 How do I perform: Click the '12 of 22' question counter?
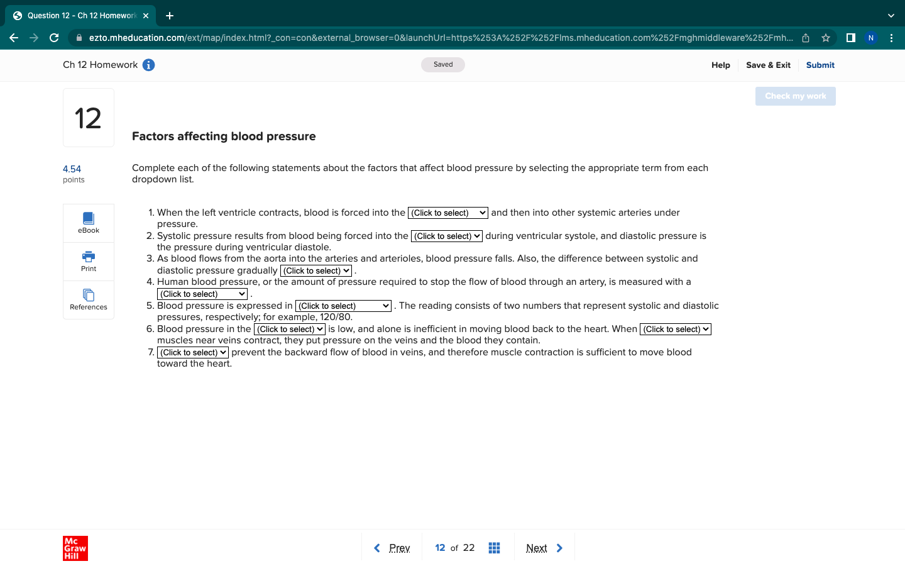tap(455, 548)
